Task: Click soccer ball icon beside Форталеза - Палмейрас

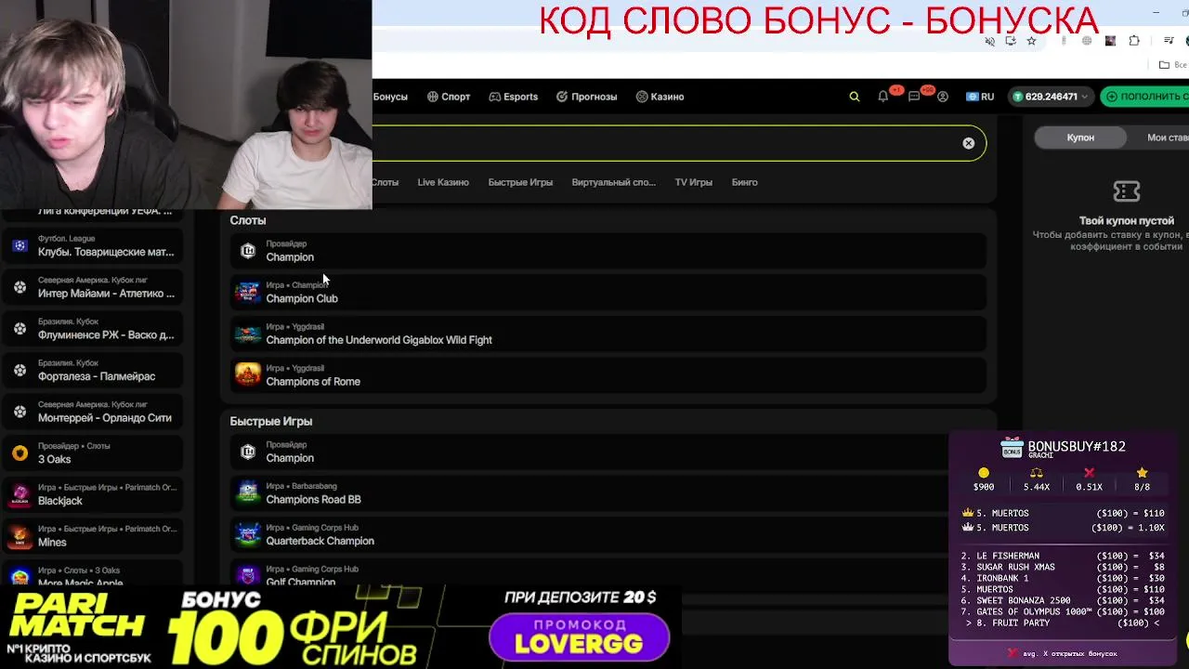Action: point(20,370)
